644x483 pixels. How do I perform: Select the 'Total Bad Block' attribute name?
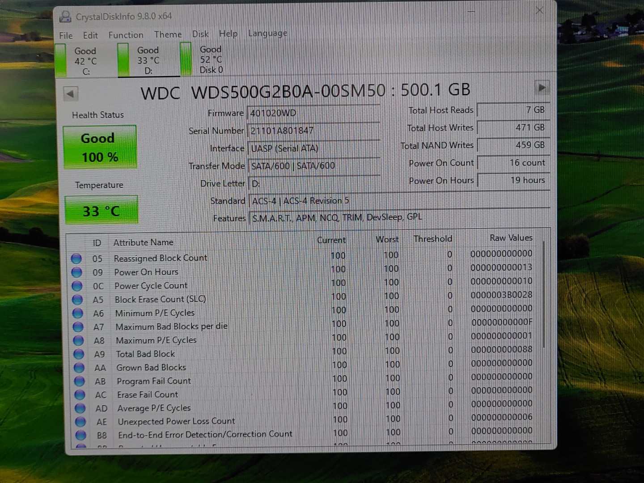tap(145, 354)
